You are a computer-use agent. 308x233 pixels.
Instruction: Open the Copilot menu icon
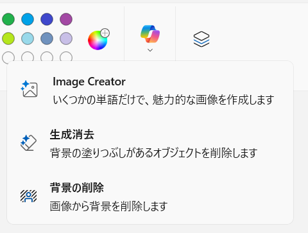150,34
